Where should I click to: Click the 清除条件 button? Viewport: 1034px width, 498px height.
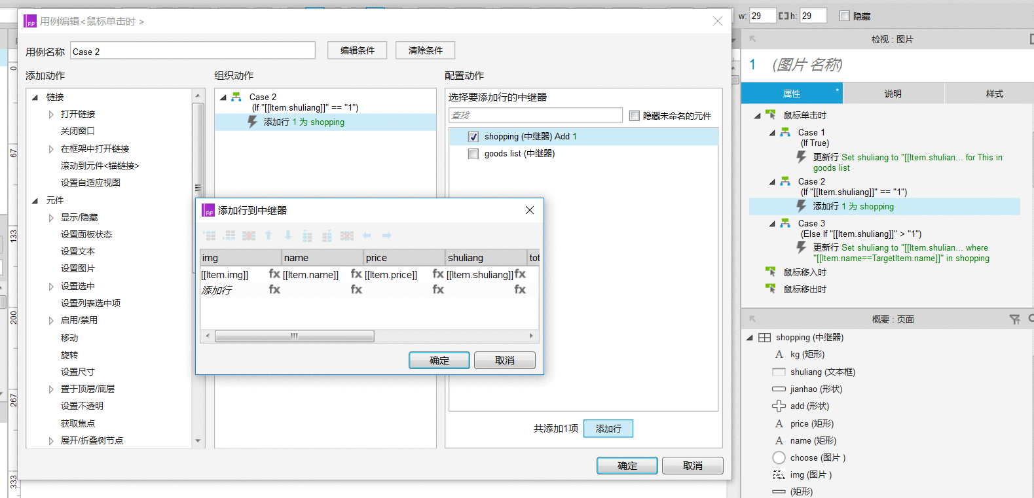[426, 50]
